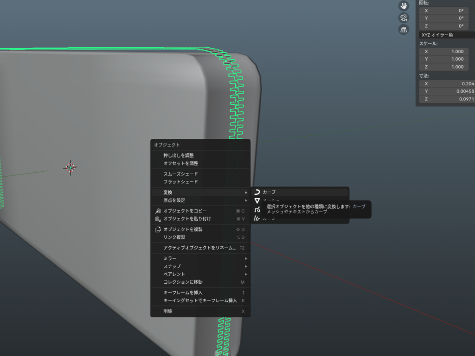Choose 押し出しを調整 from the context menu

point(200,156)
